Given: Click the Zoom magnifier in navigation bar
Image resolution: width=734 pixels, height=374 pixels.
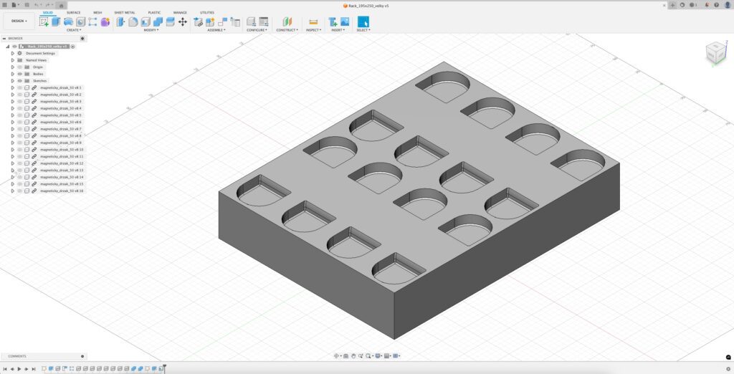Looking at the screenshot, I should pyautogui.click(x=361, y=356).
